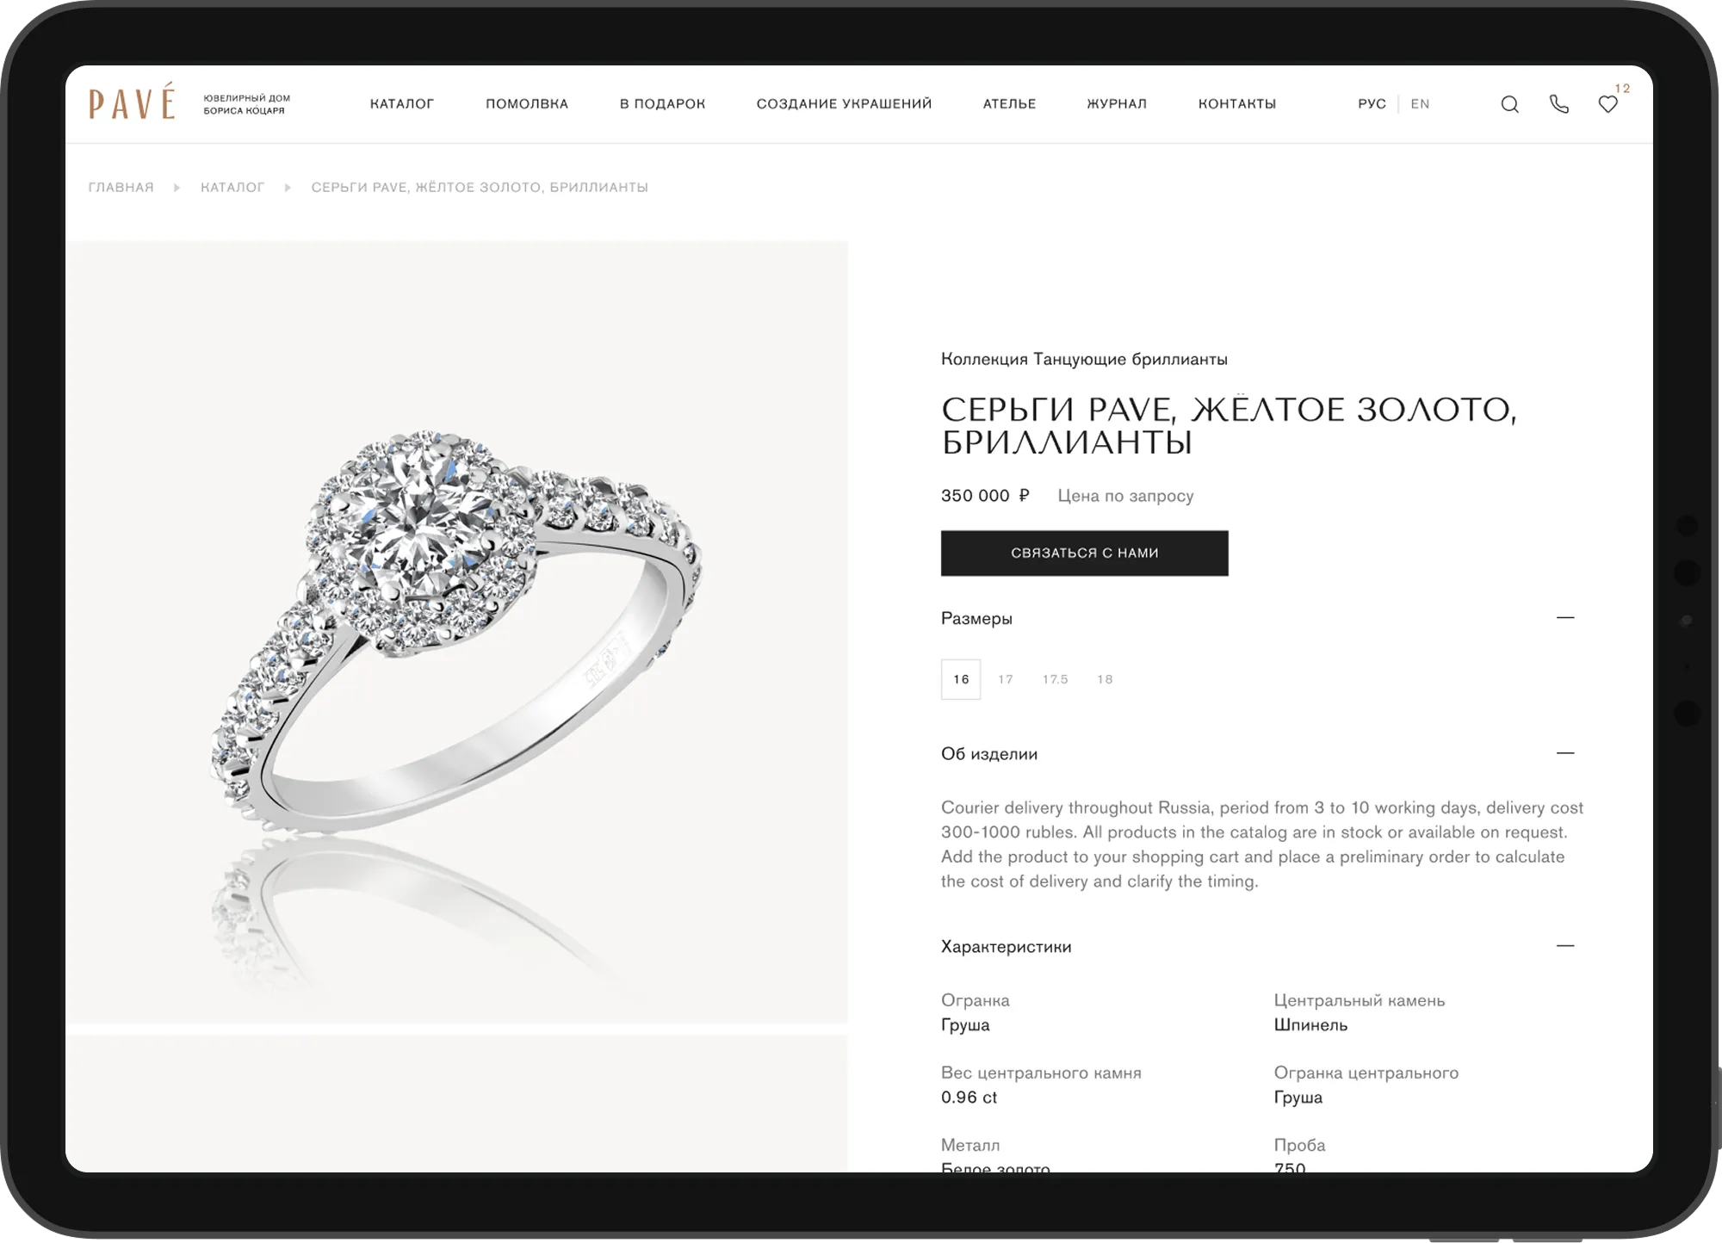Collapse the Об изделии section

[x=1564, y=753]
